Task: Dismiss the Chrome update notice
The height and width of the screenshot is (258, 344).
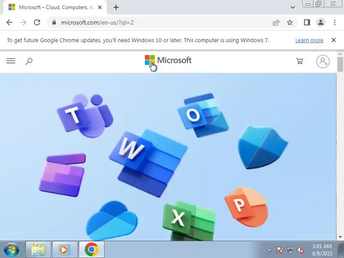Action: (x=334, y=40)
